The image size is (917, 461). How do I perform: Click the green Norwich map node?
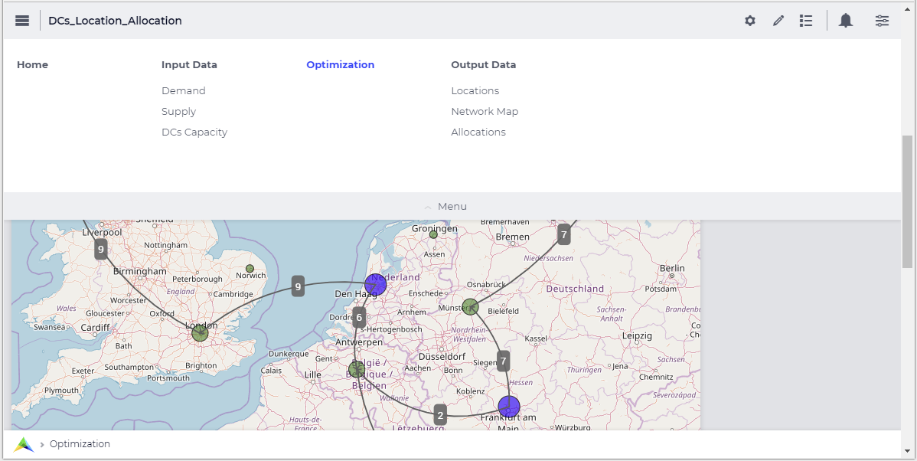250,269
